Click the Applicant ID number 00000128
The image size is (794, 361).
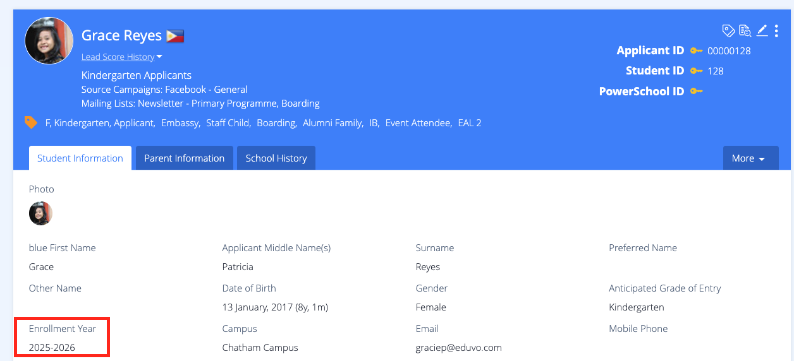(729, 51)
